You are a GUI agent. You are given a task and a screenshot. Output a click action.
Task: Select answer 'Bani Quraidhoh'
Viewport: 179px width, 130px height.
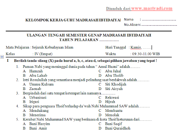tap(118, 128)
